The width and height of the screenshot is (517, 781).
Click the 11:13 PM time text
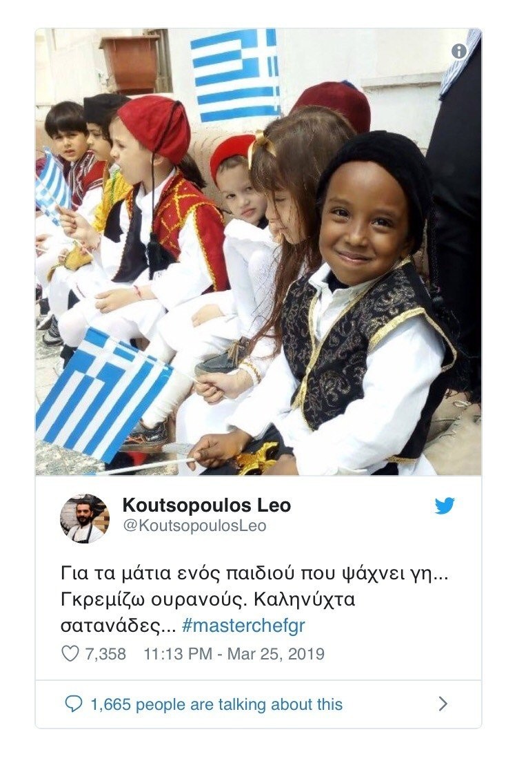click(178, 653)
